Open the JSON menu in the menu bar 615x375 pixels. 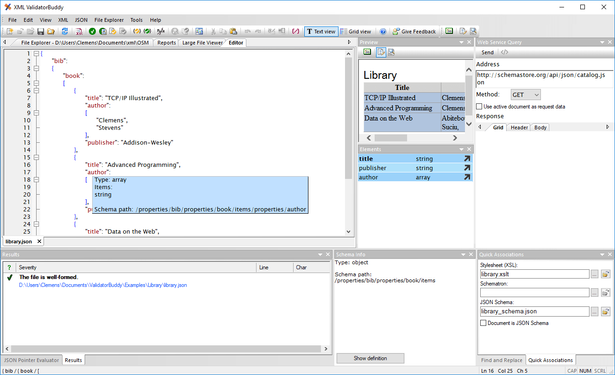[x=81, y=20]
